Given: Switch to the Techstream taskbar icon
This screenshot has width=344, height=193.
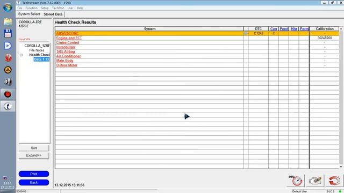Looking at the screenshot, I should pos(8,106).
